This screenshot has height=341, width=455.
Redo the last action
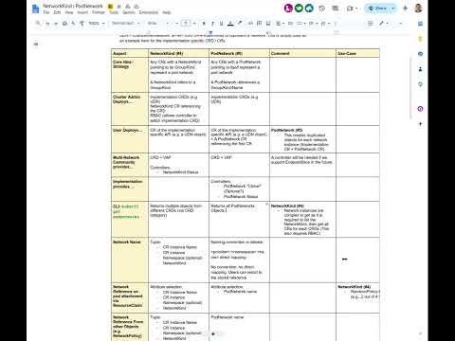56,23
